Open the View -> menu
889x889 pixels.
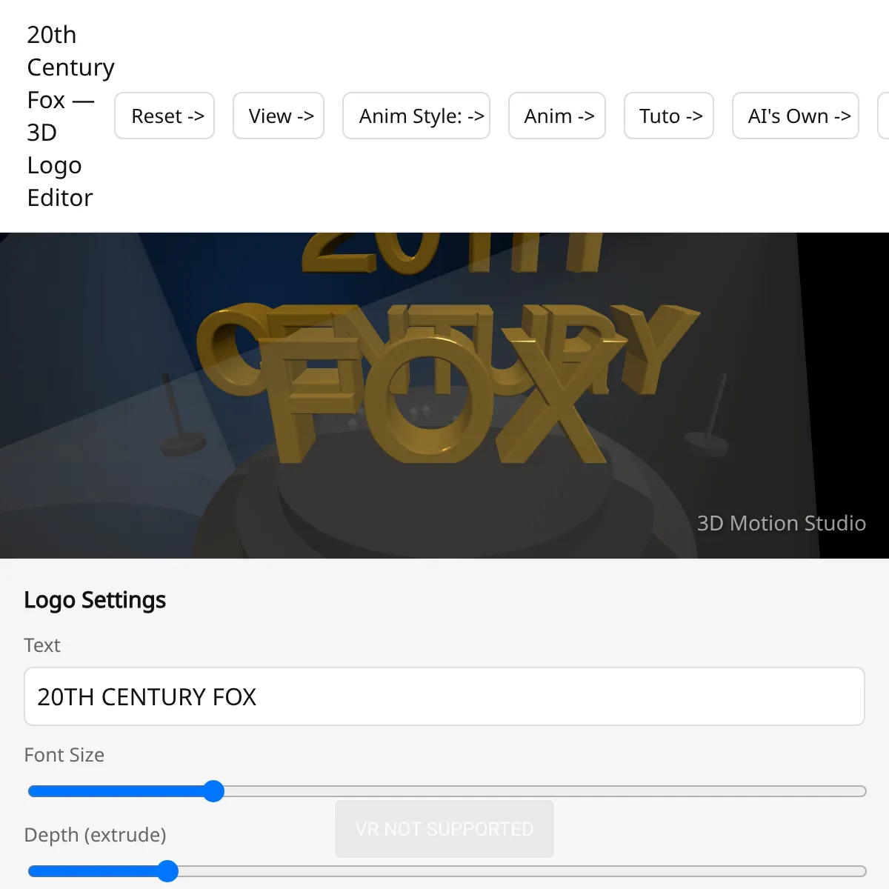[x=279, y=116]
